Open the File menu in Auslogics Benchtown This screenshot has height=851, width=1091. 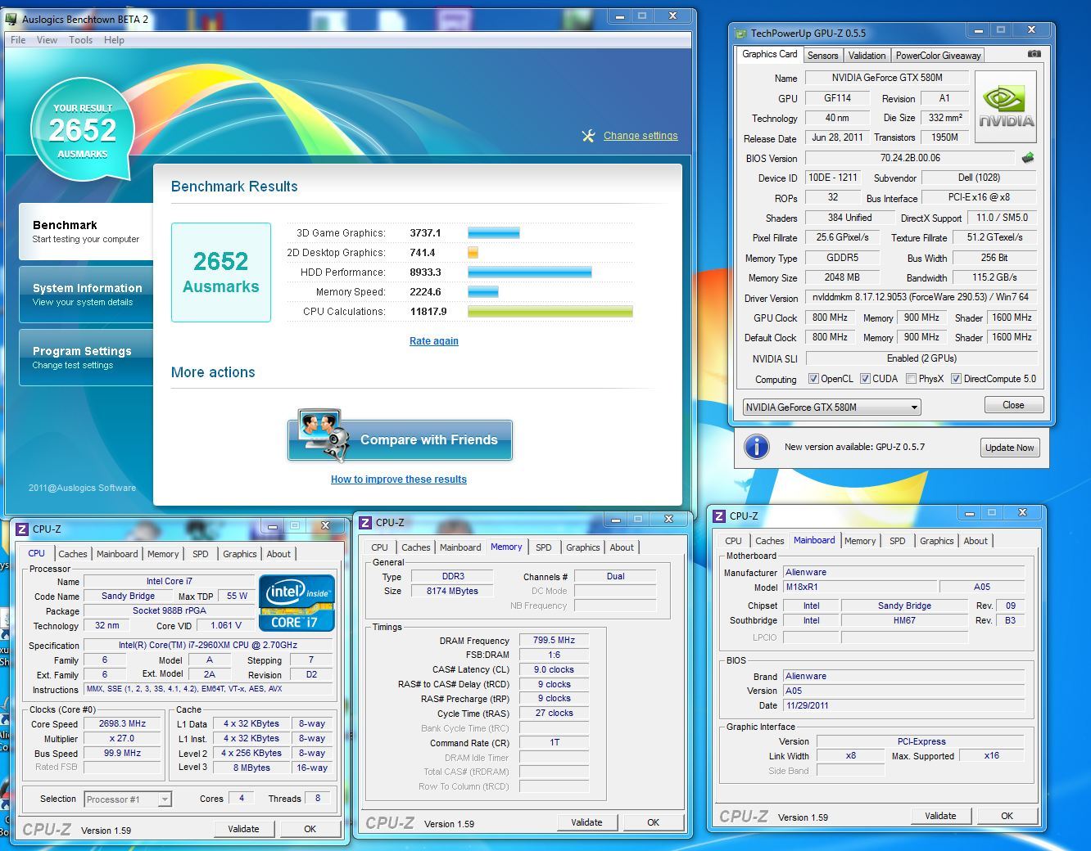(x=18, y=40)
